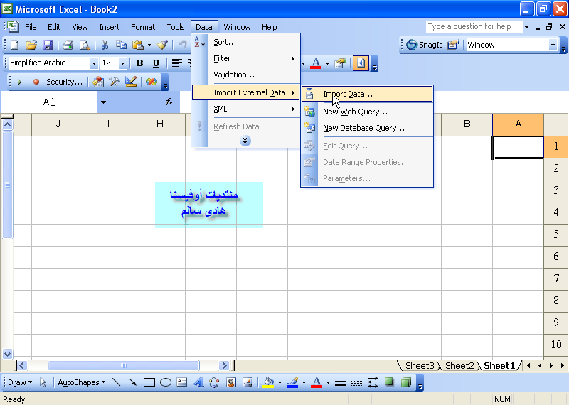Open SnagIt Window input dropdown

coord(553,45)
